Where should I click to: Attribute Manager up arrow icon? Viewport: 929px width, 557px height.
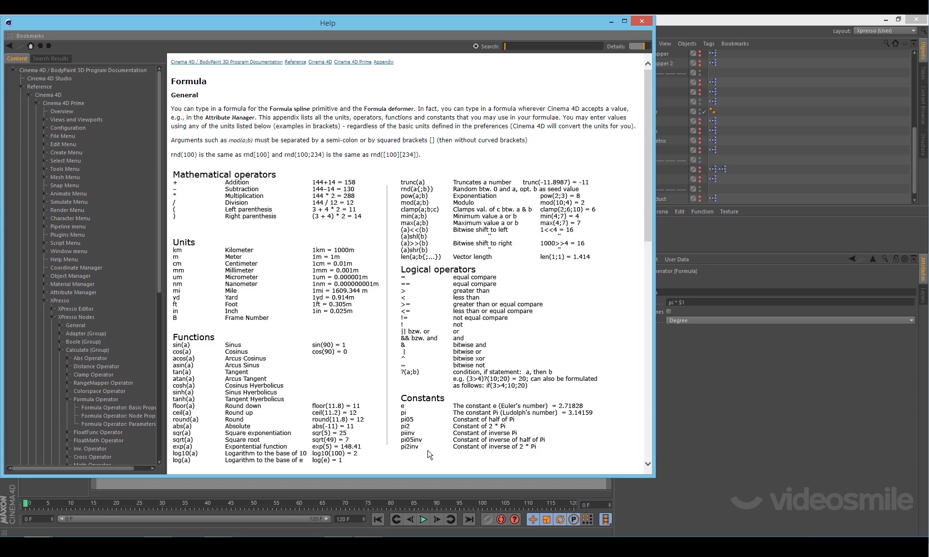[873, 259]
